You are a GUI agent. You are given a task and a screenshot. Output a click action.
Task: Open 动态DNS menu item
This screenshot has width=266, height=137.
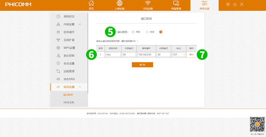coord(69,79)
